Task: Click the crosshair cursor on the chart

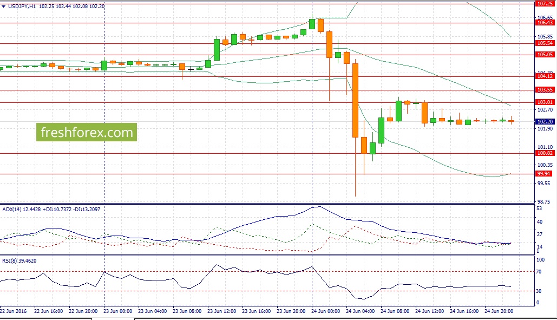Action: (191, 69)
